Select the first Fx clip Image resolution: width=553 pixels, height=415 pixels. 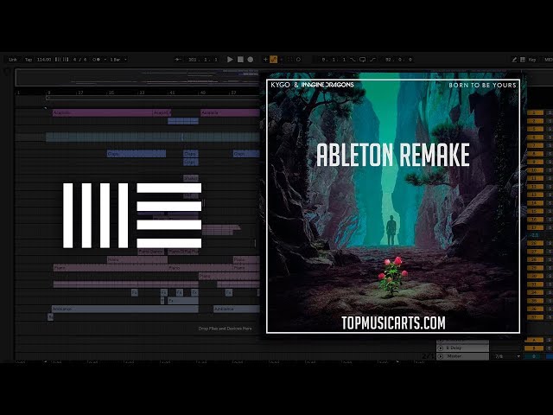(135, 292)
